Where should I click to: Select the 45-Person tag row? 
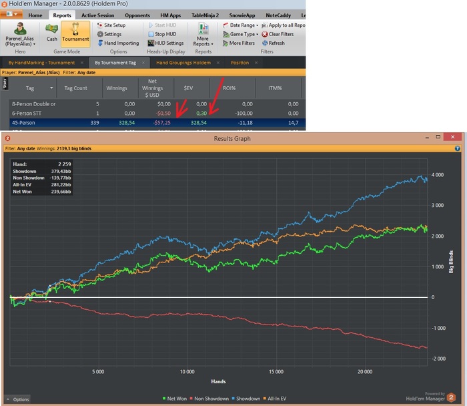157,122
